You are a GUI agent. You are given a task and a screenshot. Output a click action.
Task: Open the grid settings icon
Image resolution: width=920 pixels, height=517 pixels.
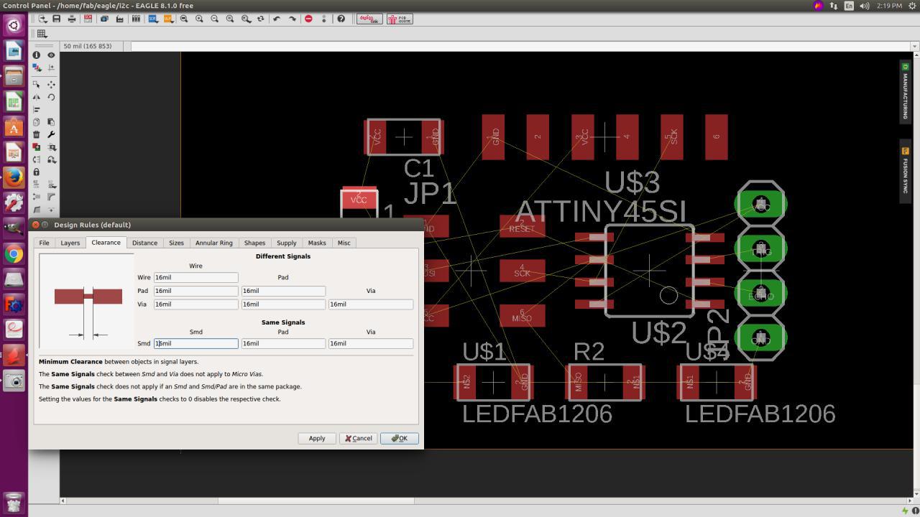[42, 34]
